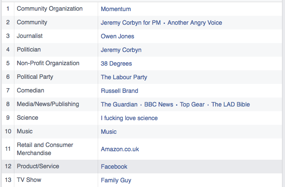Click the 38 Degrees link

coord(116,63)
